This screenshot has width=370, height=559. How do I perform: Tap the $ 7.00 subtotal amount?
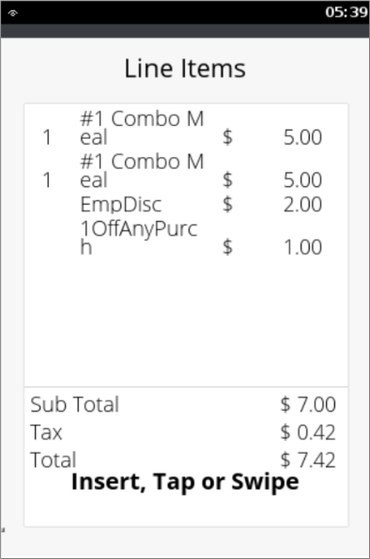[x=308, y=404]
